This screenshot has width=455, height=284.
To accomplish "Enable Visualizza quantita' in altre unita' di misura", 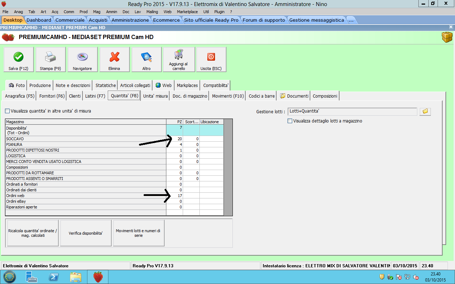I will [7, 111].
